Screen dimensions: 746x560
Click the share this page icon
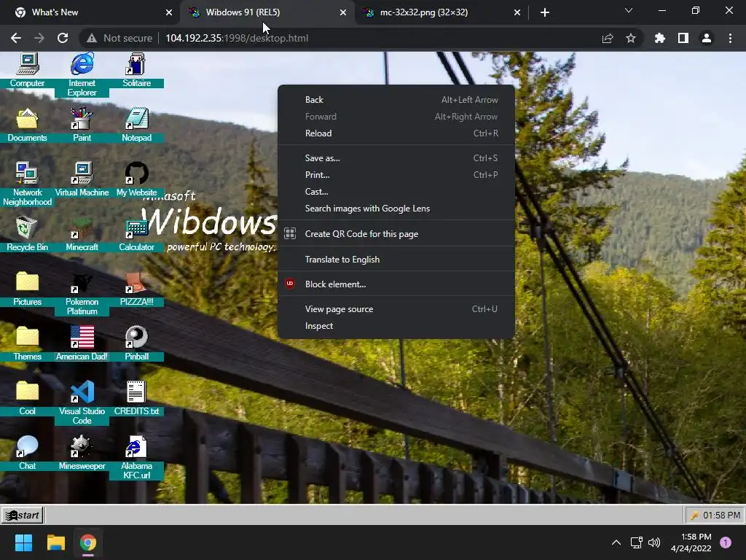click(x=608, y=38)
